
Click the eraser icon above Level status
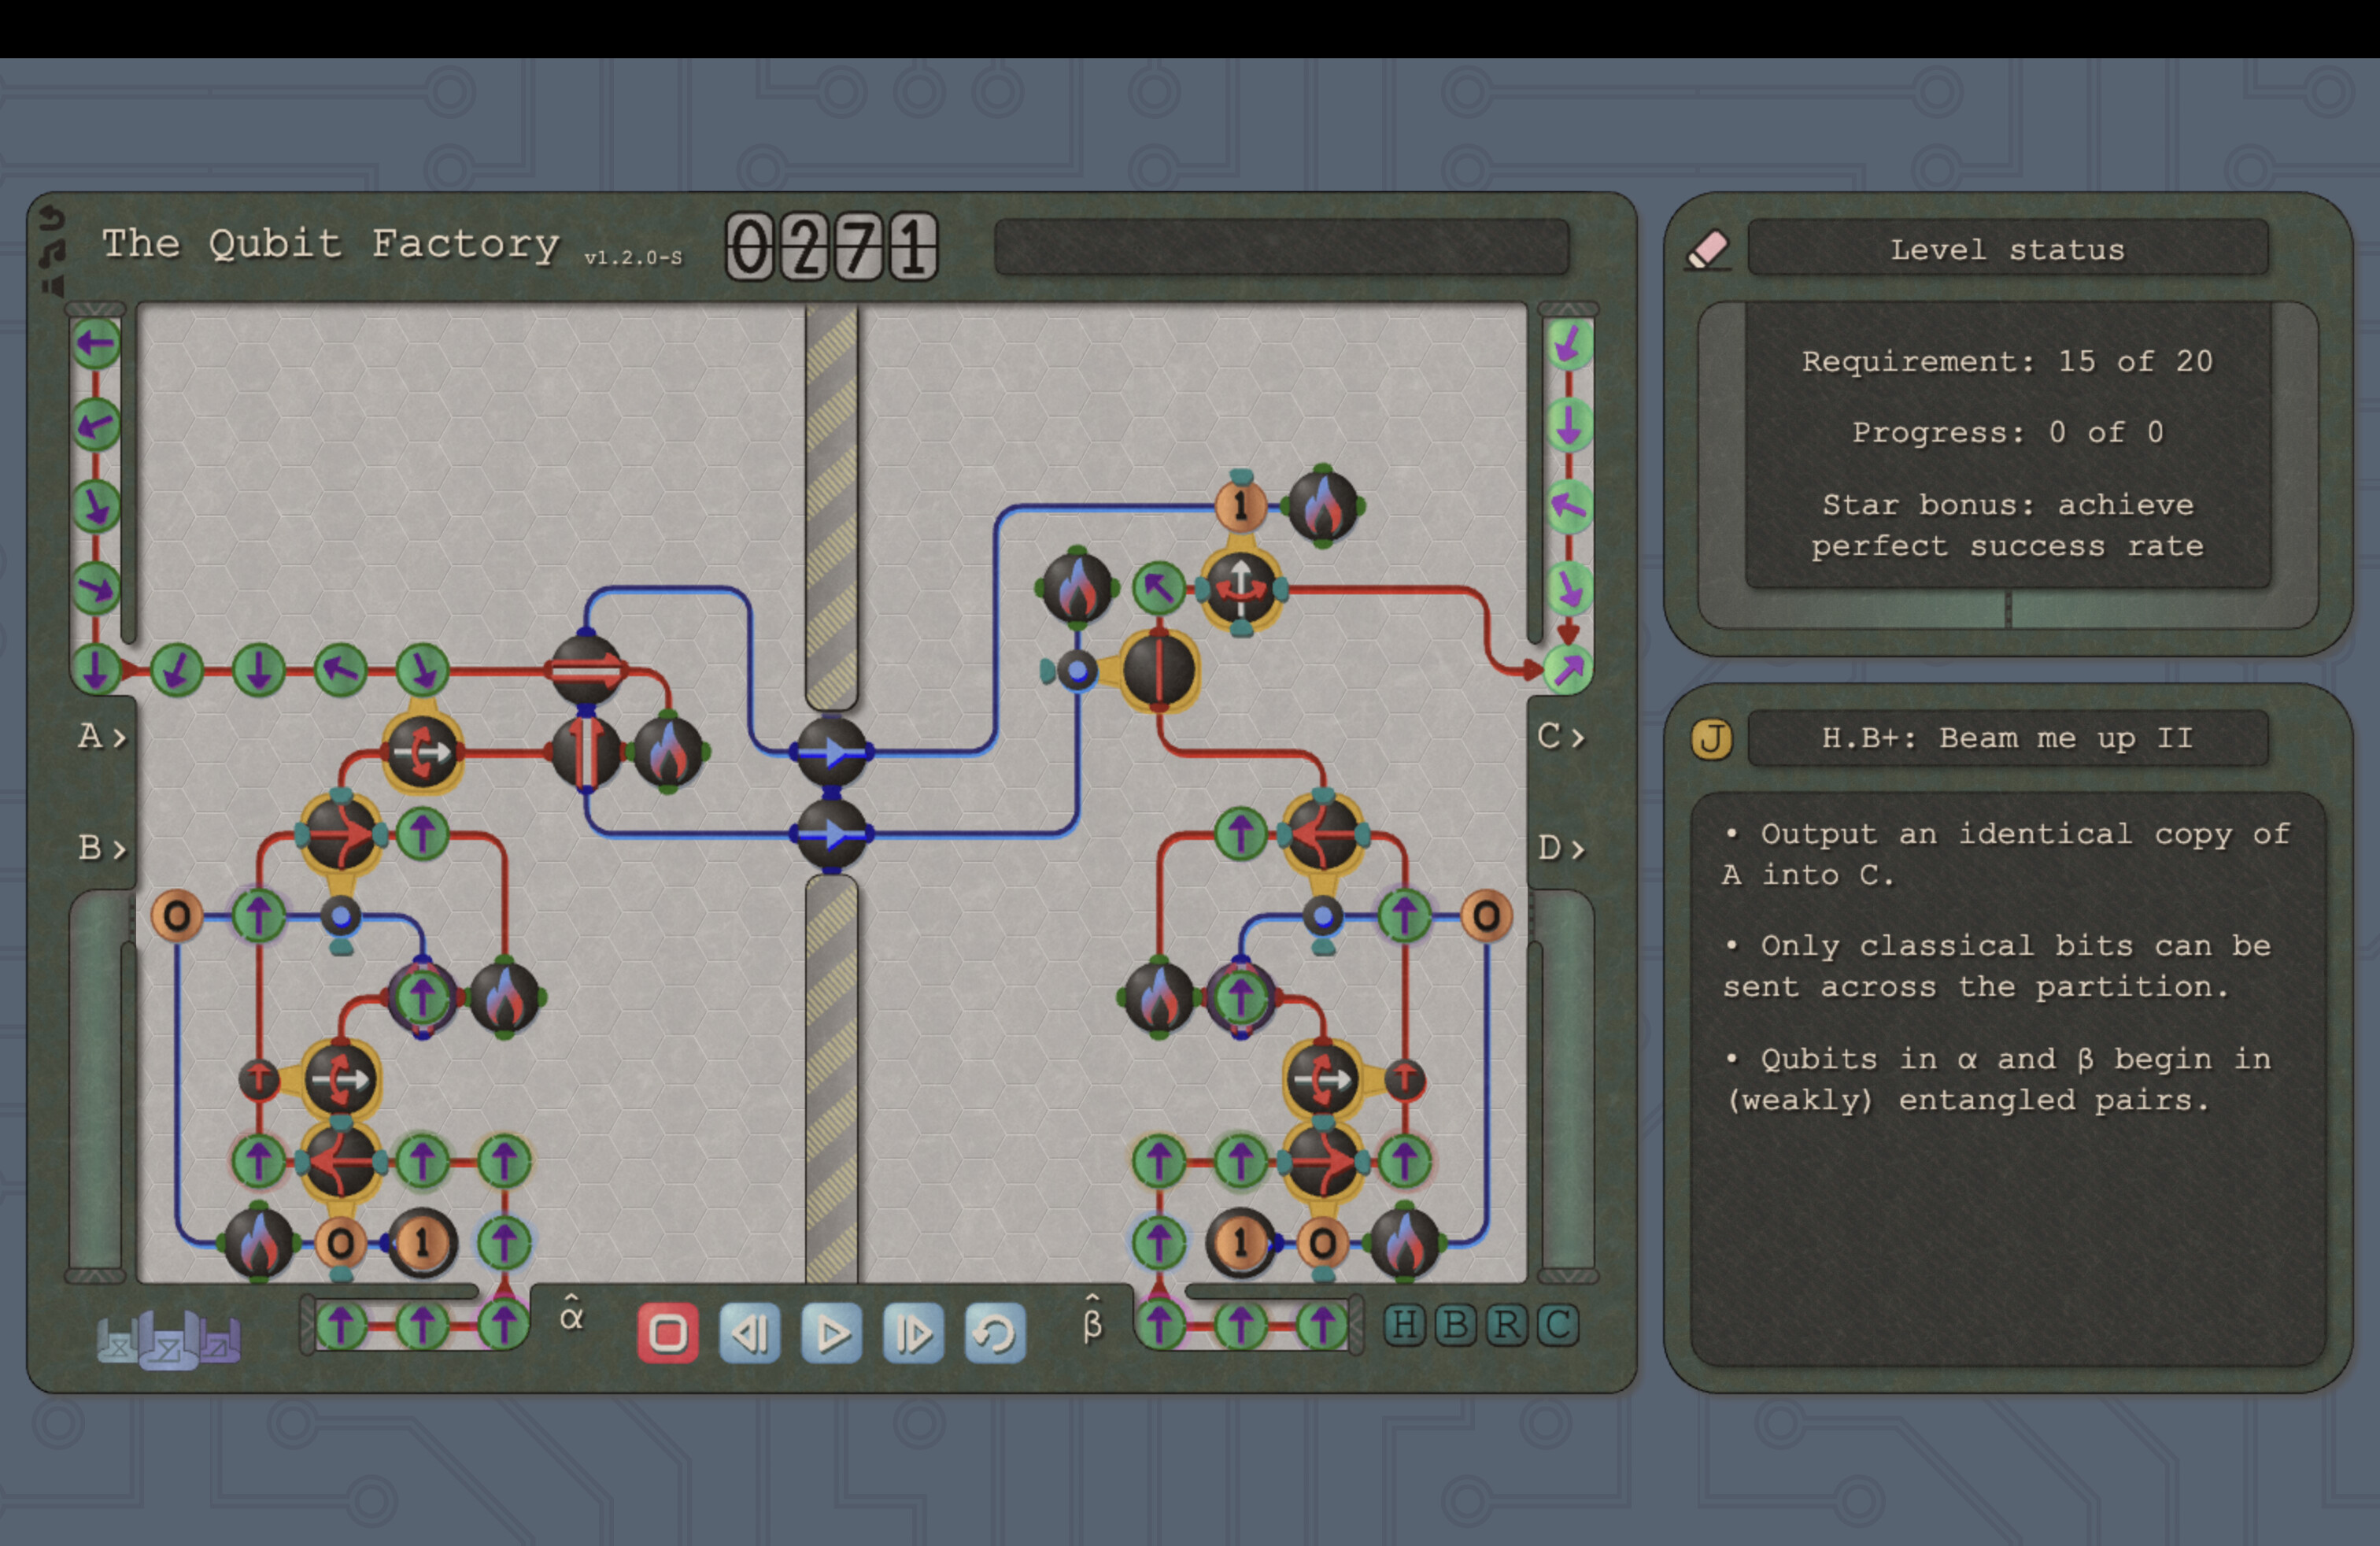pos(1712,247)
